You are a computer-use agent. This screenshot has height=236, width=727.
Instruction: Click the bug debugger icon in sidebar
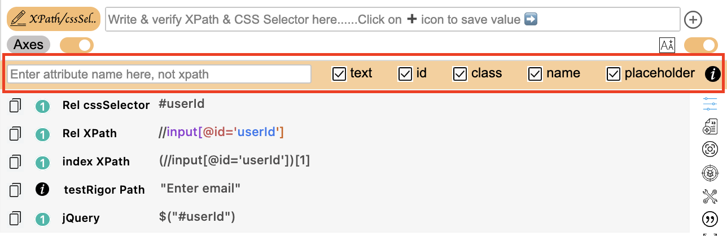pyautogui.click(x=710, y=173)
